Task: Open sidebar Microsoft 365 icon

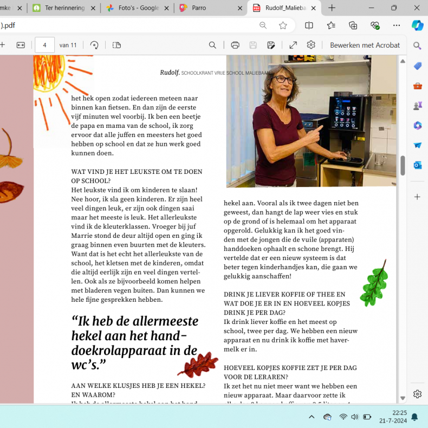Action: 417,126
